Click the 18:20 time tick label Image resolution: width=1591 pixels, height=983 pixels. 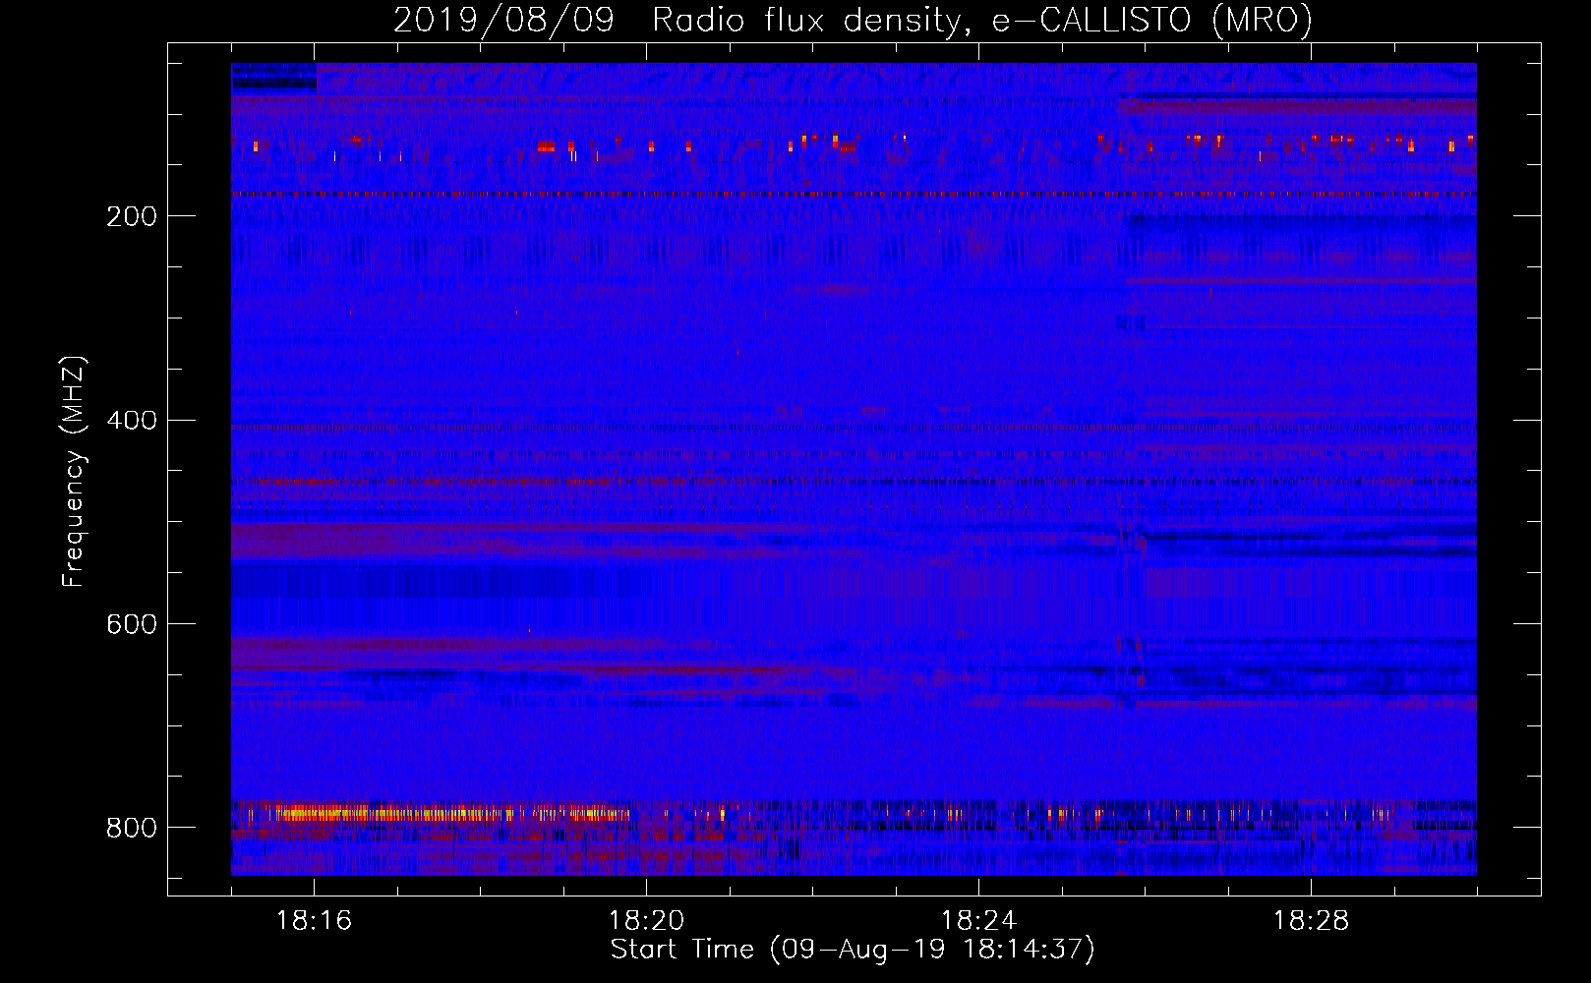click(646, 921)
